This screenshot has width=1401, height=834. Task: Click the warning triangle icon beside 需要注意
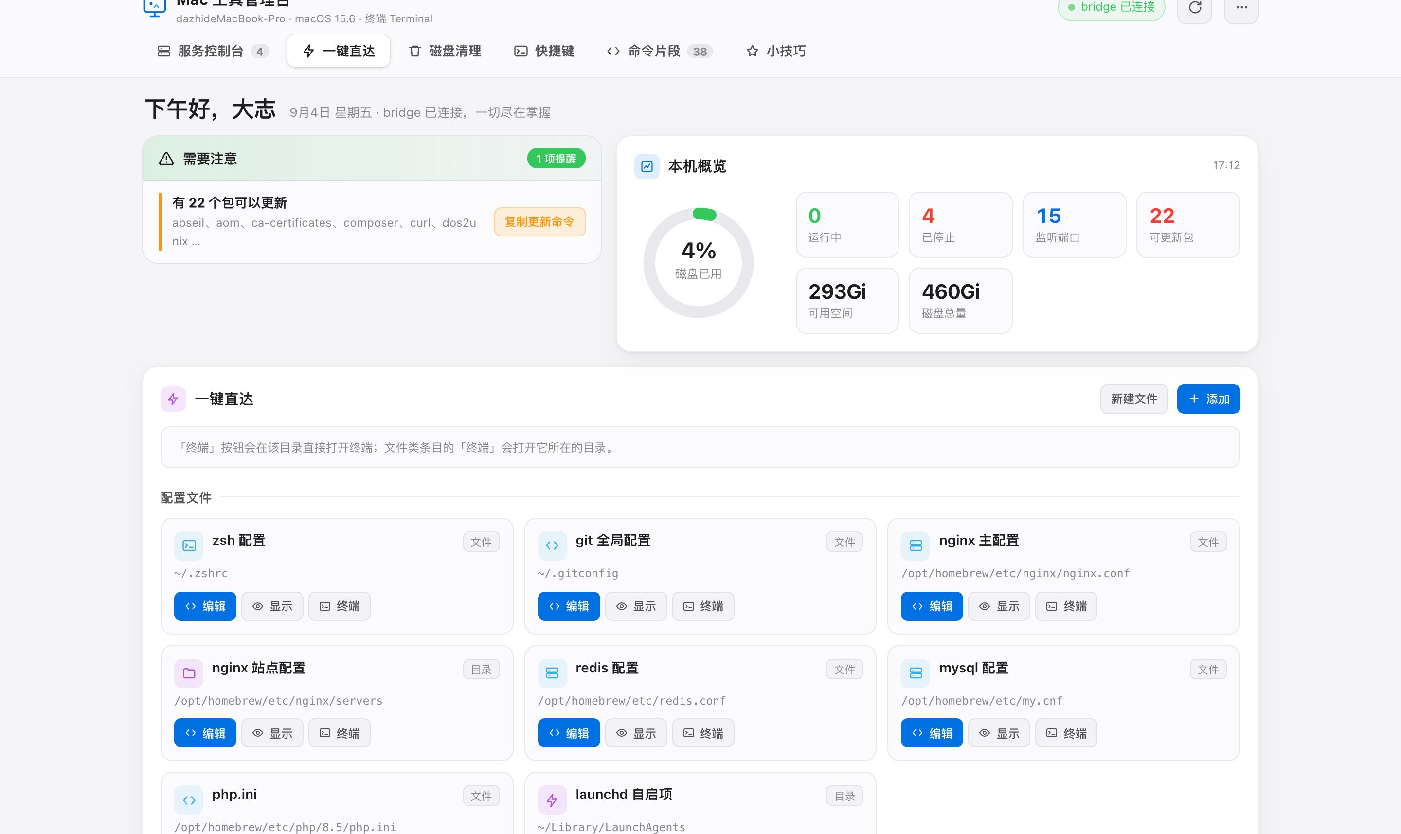pyautogui.click(x=166, y=159)
